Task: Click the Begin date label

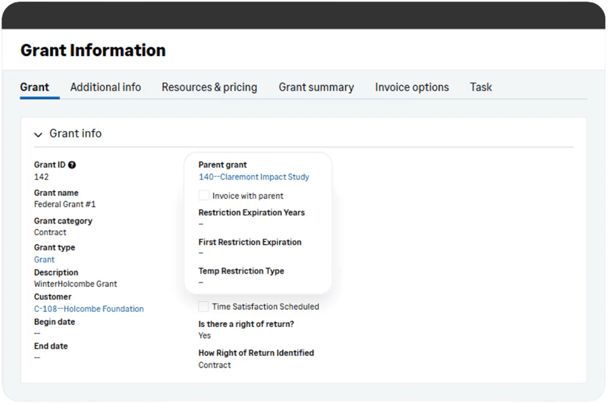Action: coord(54,322)
